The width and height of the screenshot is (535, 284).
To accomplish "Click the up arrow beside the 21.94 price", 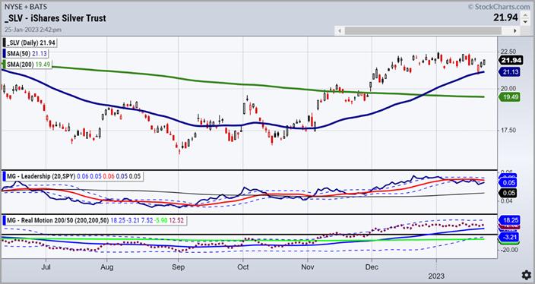I will (525, 14).
